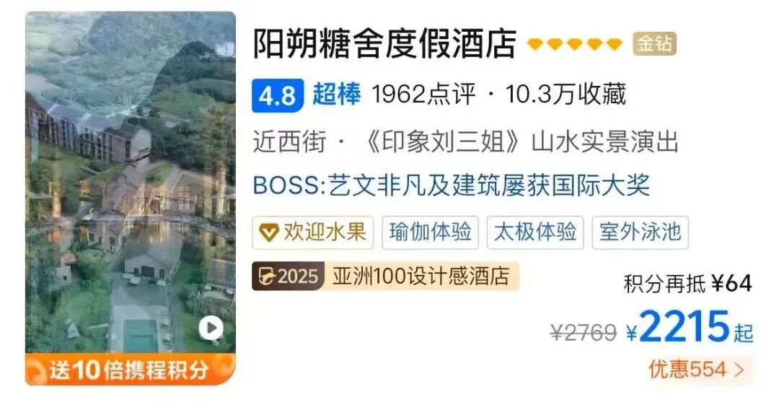Image resolution: width=779 pixels, height=410 pixels.
Task: Play the hotel video preview
Action: pyautogui.click(x=211, y=328)
